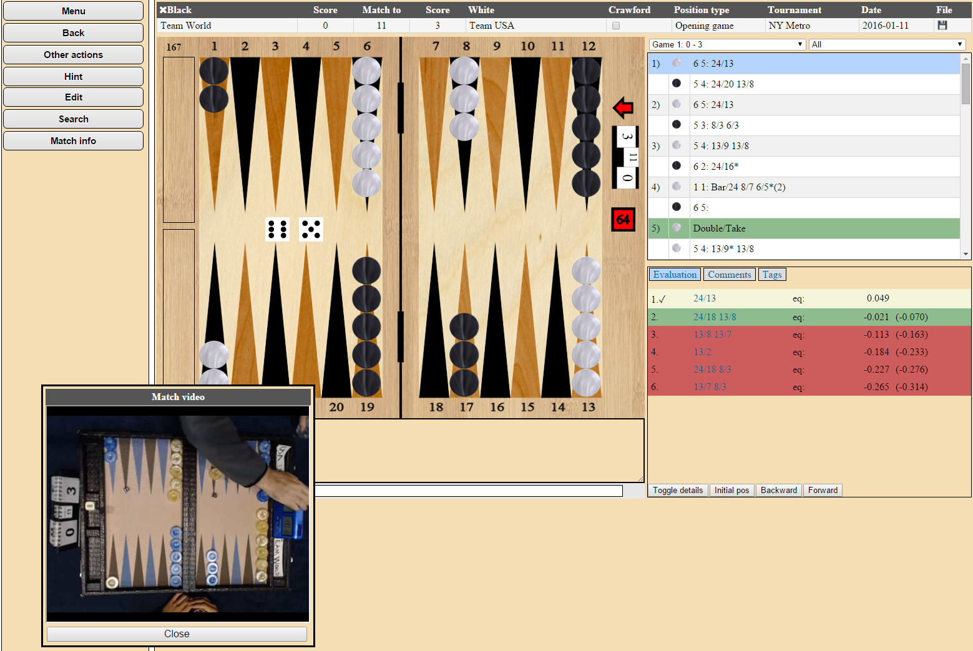Step Forward to the next position
This screenshot has width=973, height=651.
coord(823,490)
